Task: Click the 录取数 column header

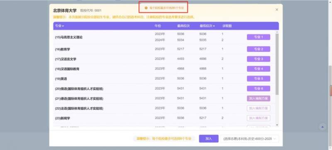Action: click(x=227, y=26)
